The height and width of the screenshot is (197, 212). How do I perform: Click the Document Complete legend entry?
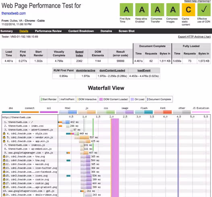[x=159, y=99]
